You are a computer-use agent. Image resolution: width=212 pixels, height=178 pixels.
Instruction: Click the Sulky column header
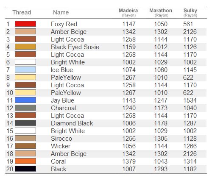[x=190, y=12]
